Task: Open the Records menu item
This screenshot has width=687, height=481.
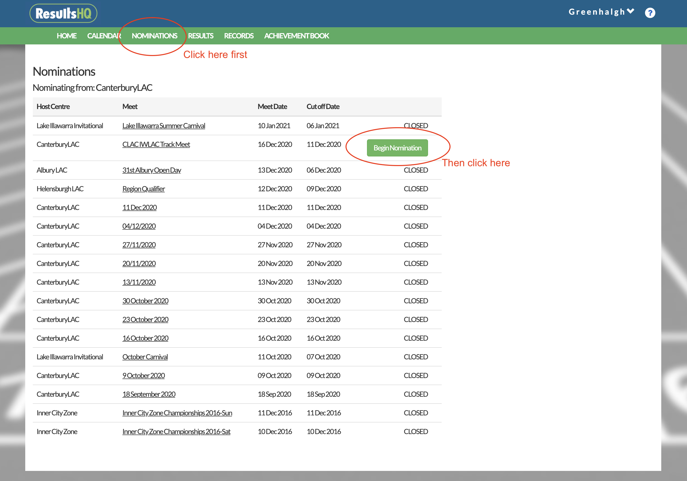Action: point(239,36)
